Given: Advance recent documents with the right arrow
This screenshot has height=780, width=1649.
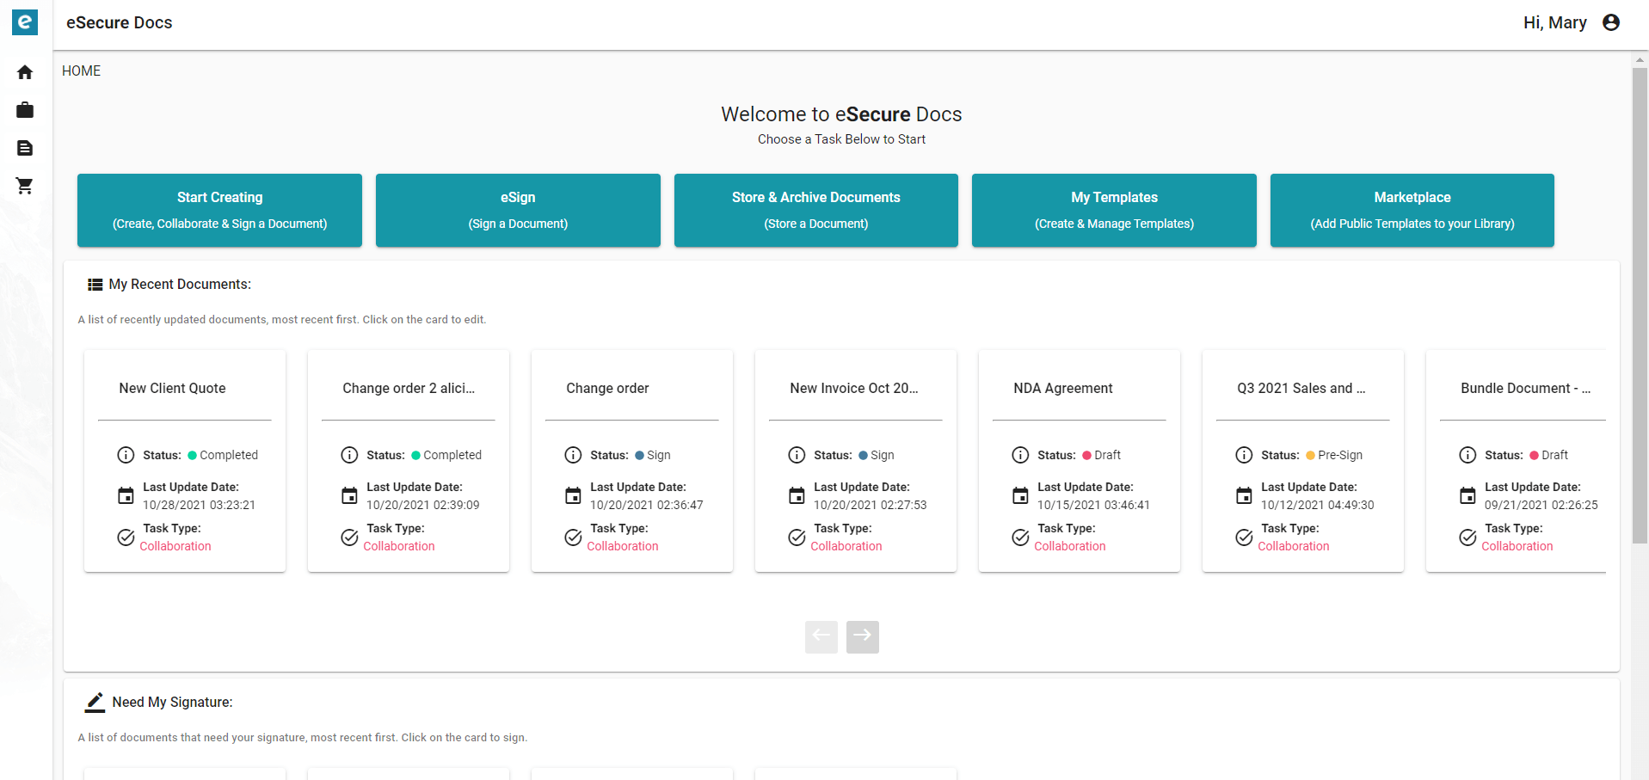Looking at the screenshot, I should pos(862,636).
